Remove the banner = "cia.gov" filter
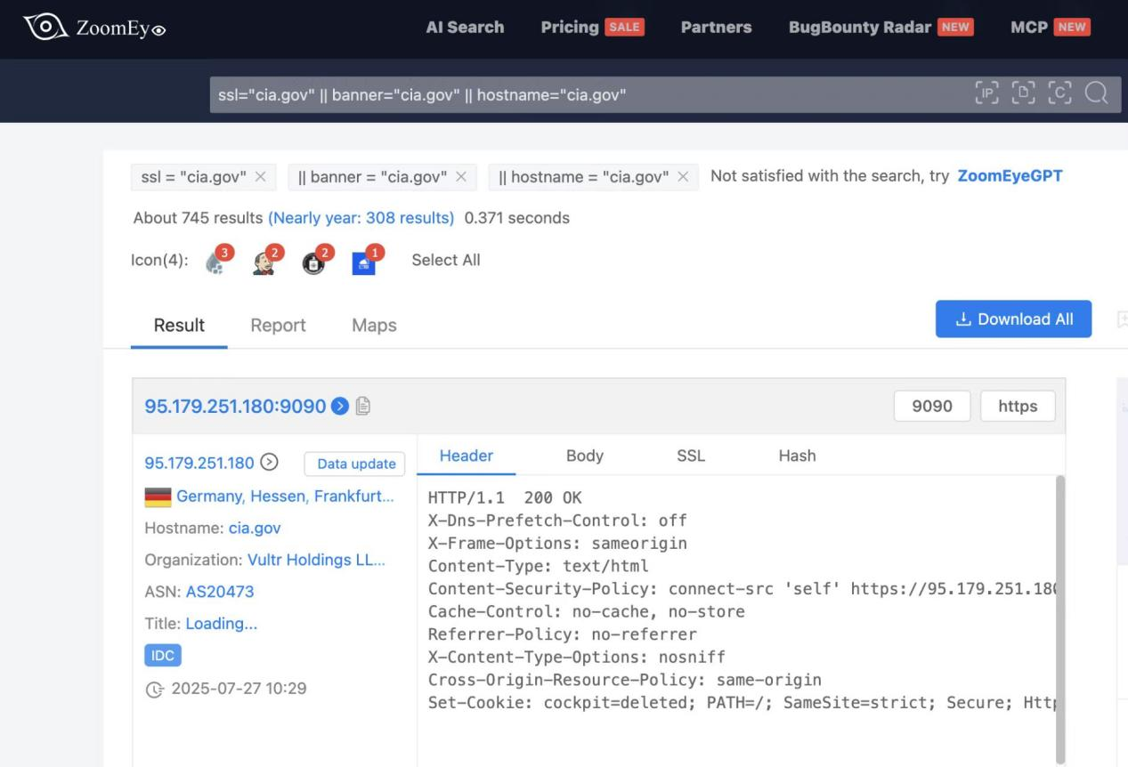Image resolution: width=1128 pixels, height=767 pixels. click(461, 177)
